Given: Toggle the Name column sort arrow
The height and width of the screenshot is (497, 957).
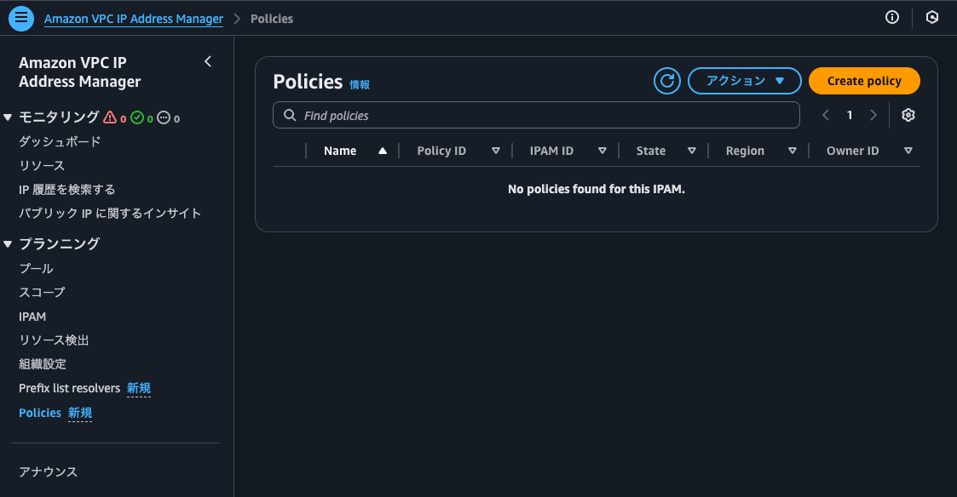Looking at the screenshot, I should click(x=381, y=150).
